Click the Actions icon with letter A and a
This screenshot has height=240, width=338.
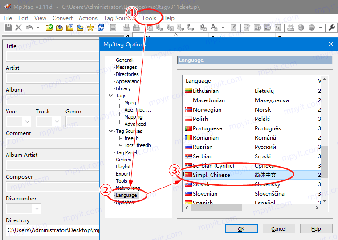click(203, 28)
